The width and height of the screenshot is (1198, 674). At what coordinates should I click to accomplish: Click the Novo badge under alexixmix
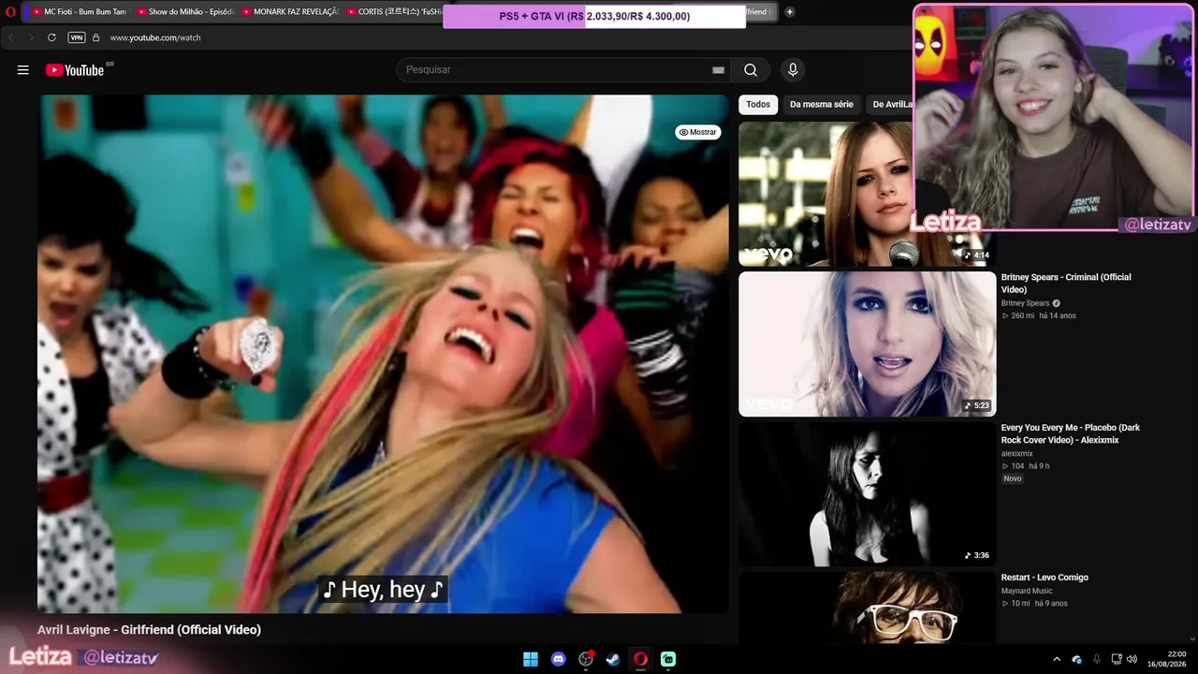pos(1013,478)
